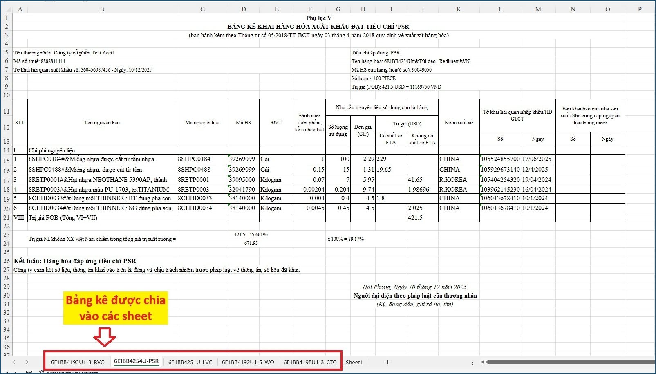Add a new sheet with the plus icon
Screen dimensions: 656x374
point(387,362)
